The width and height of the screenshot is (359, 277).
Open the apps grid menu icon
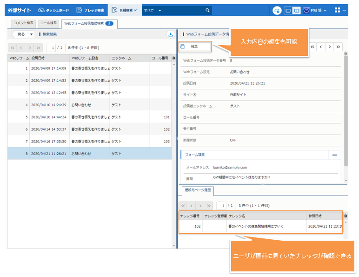click(x=338, y=10)
